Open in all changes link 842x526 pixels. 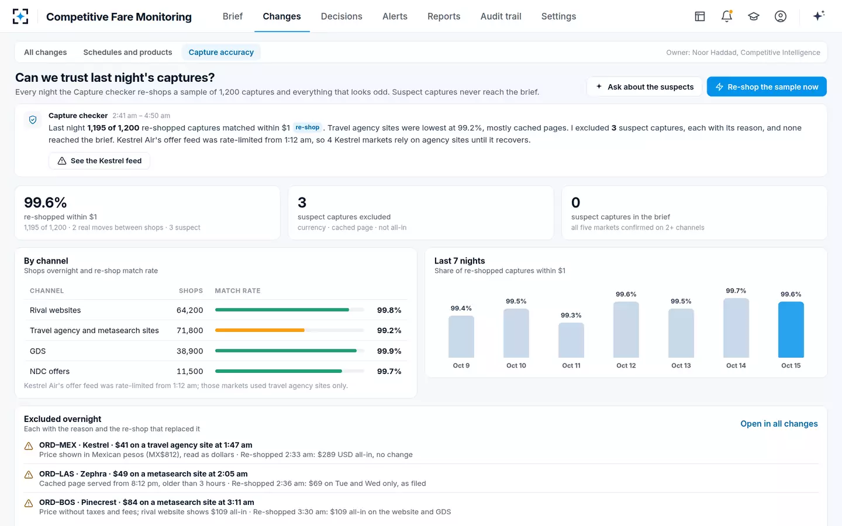(779, 424)
